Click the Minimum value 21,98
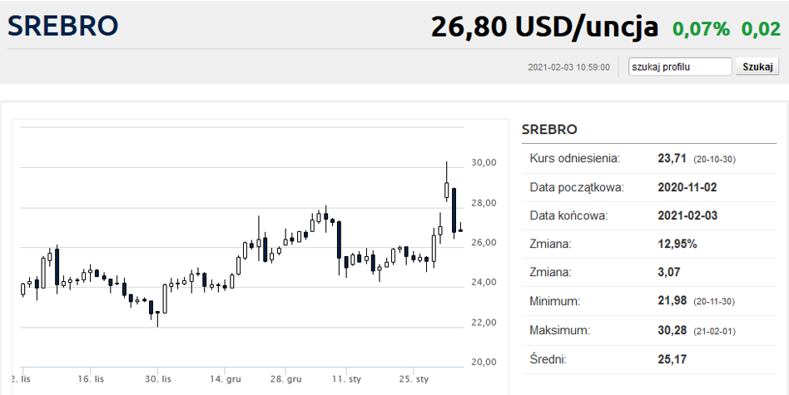 (672, 301)
